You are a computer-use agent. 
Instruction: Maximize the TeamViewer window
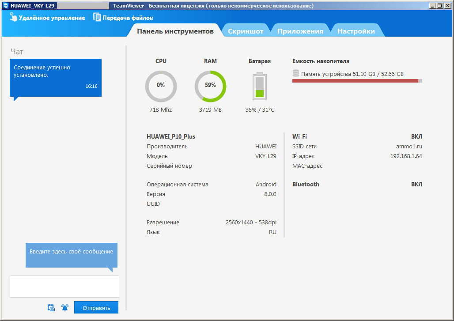click(439, 5)
